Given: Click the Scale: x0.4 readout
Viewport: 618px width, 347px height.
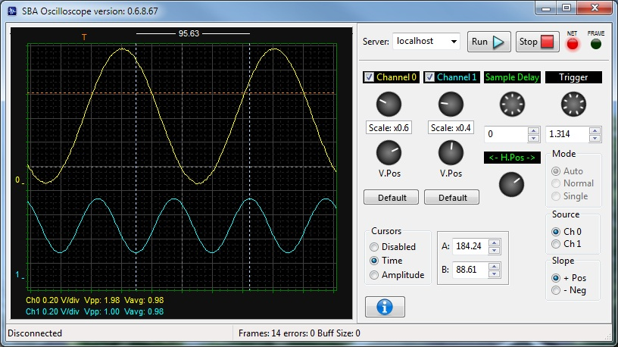Looking at the screenshot, I should (x=451, y=128).
